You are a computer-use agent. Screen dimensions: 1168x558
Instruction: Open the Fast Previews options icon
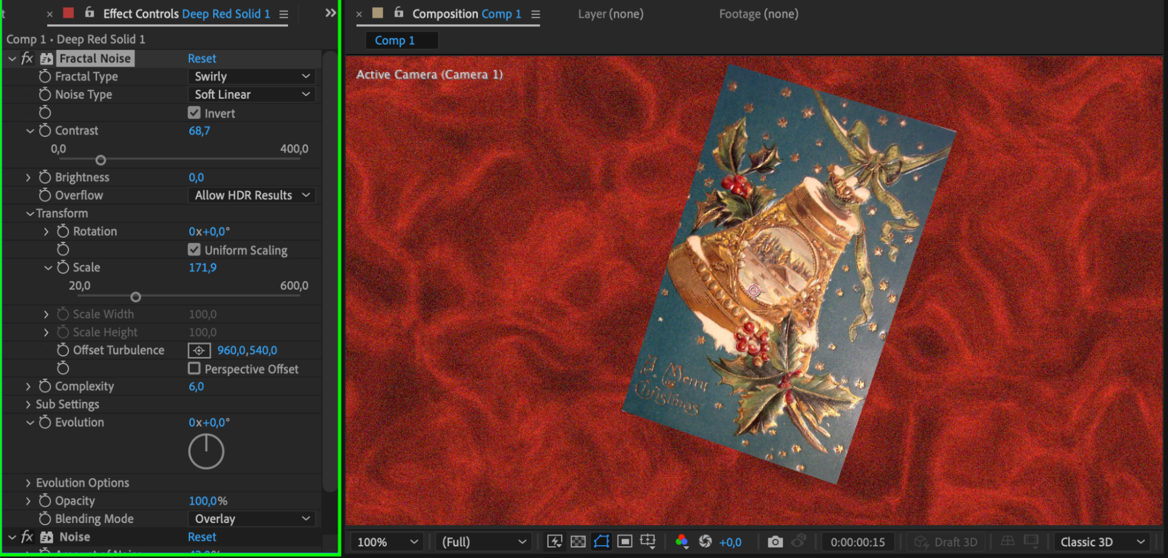(554, 542)
